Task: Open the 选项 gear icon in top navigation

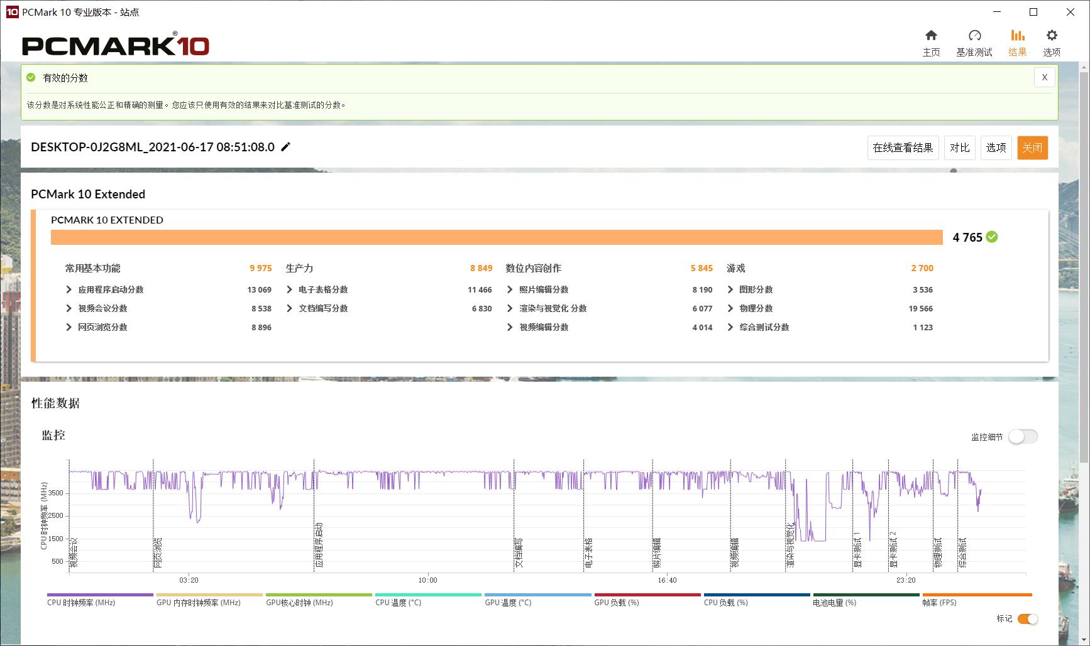Action: (x=1052, y=36)
